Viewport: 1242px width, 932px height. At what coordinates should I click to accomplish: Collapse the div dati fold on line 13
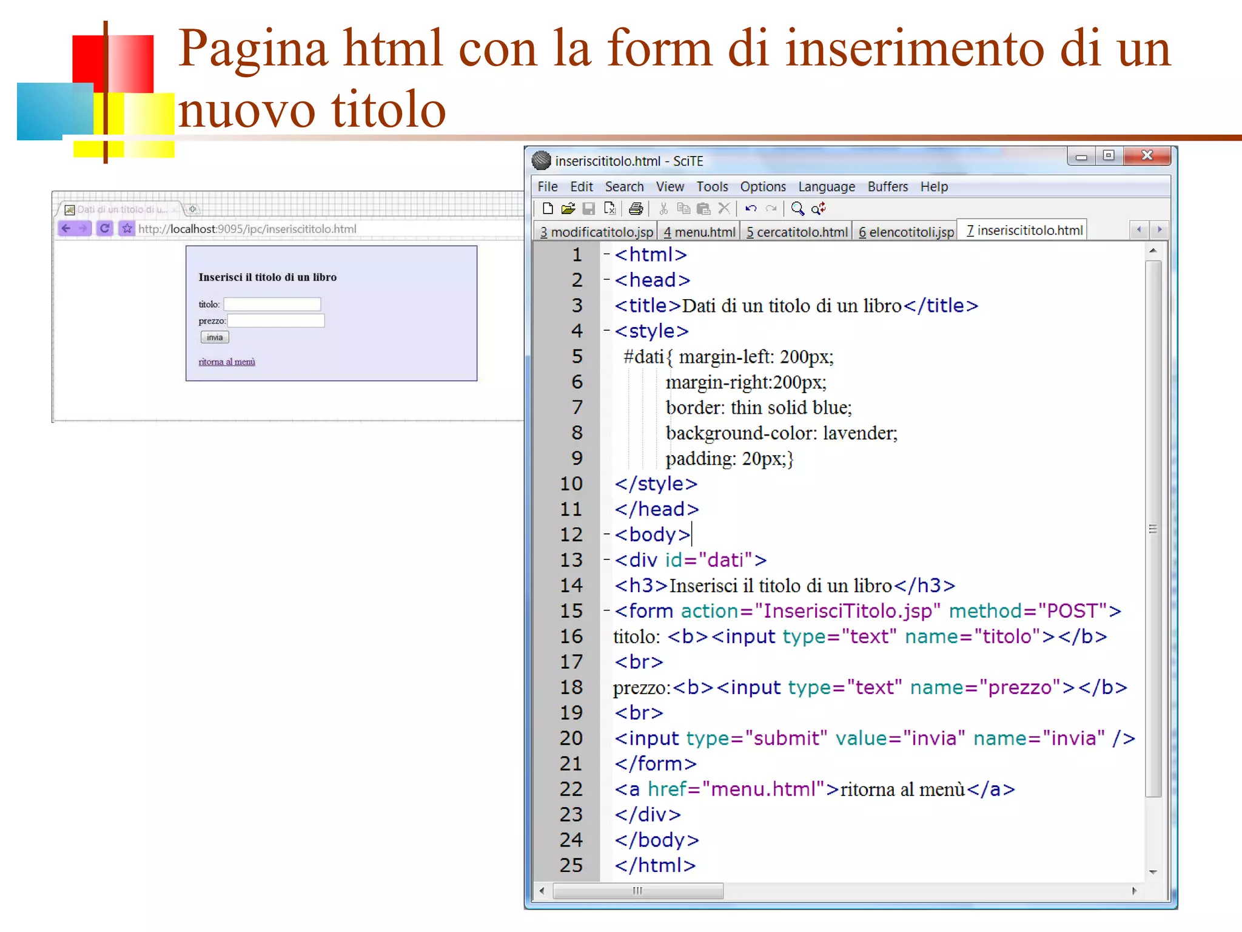[x=606, y=559]
